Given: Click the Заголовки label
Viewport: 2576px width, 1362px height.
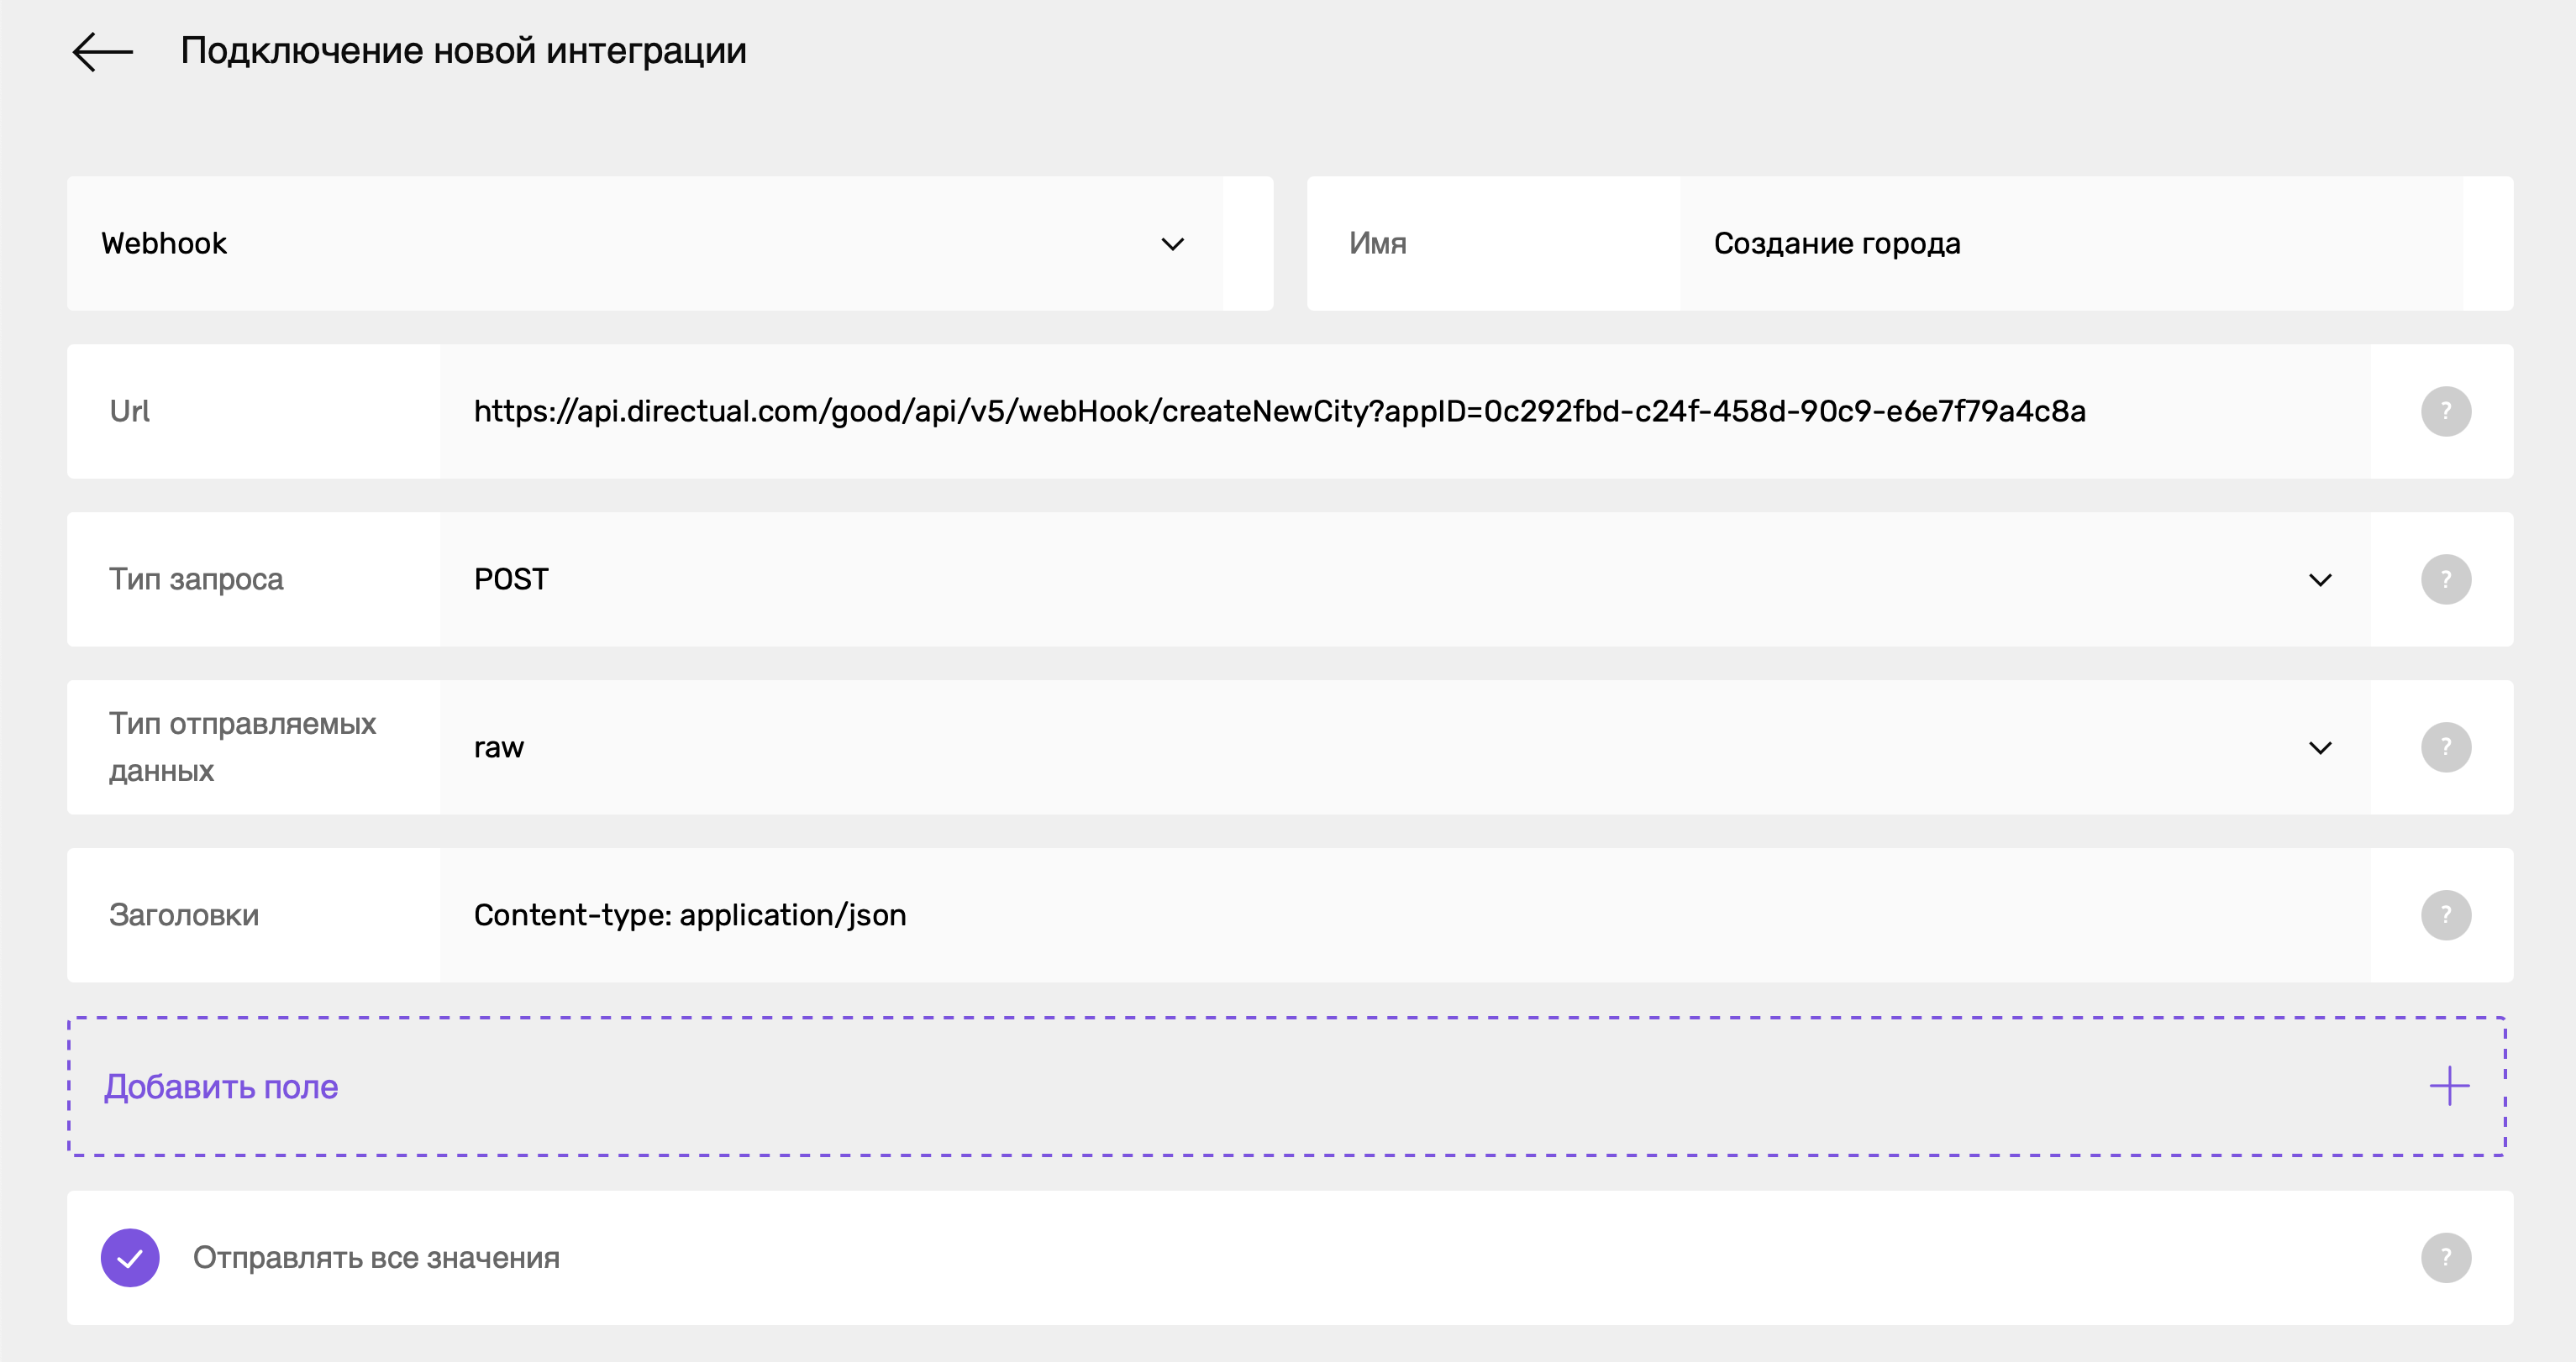Looking at the screenshot, I should pos(184,914).
